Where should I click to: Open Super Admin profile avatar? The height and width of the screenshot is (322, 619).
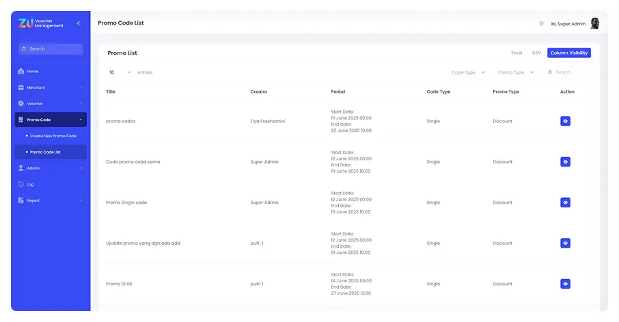[x=594, y=24]
